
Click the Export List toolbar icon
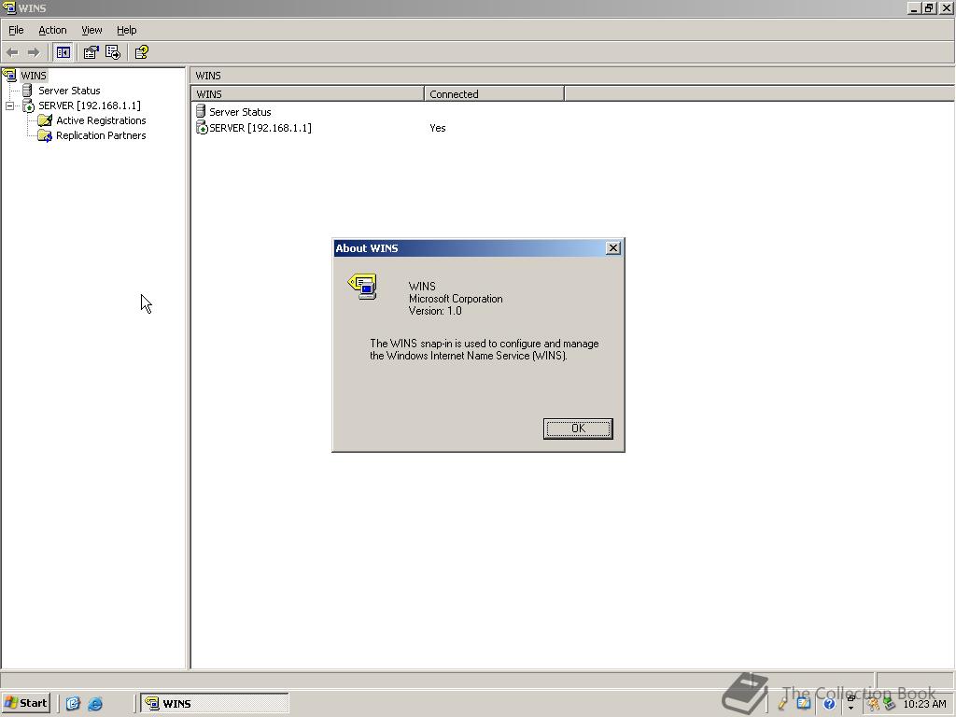coord(113,52)
